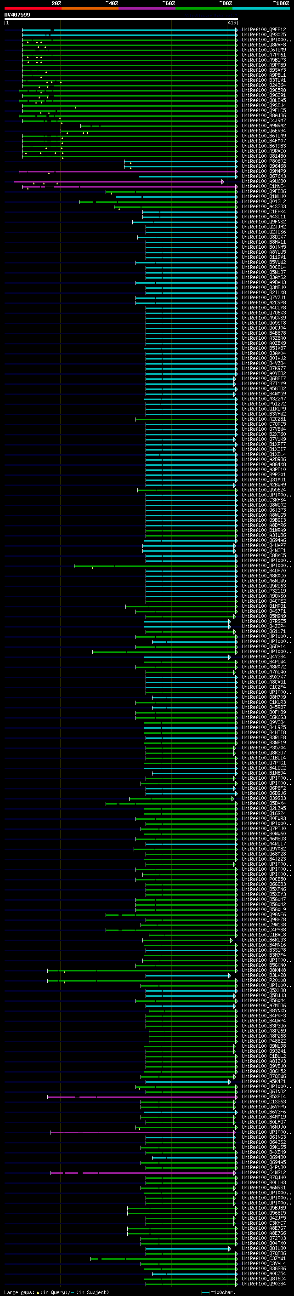Select hit label UniRef100_D0CJ04
This screenshot has height=1296, width=294.
pyautogui.click(x=264, y=328)
